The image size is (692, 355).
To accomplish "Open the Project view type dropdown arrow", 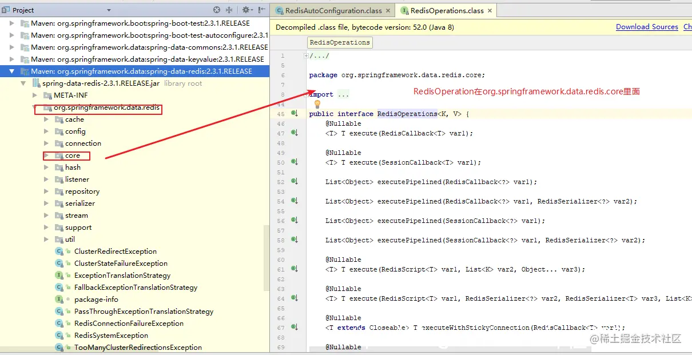I will 109,10.
